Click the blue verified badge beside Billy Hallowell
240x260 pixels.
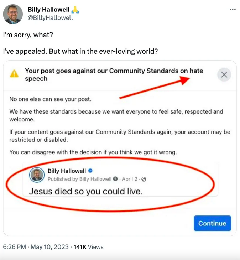[90, 171]
